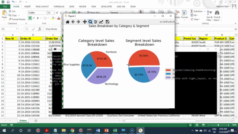Open Word from the taskbar
The image size is (238, 134).
[x=98, y=131]
